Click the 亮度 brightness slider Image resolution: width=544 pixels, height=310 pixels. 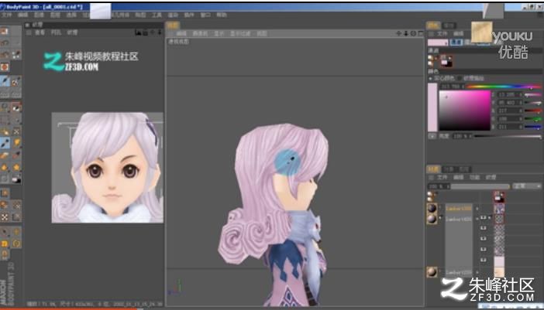pyautogui.click(x=507, y=136)
